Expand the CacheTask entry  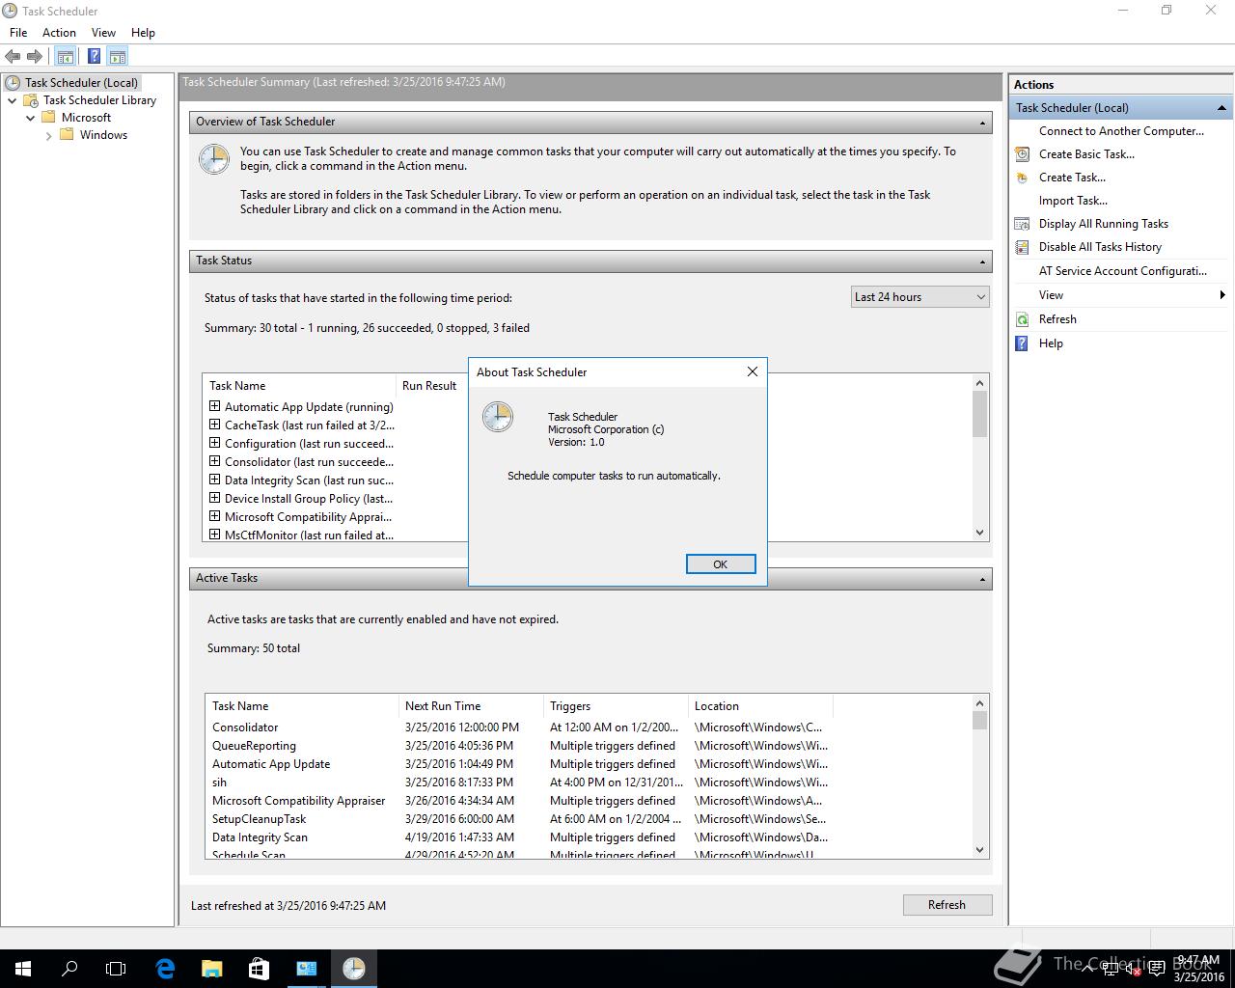214,425
